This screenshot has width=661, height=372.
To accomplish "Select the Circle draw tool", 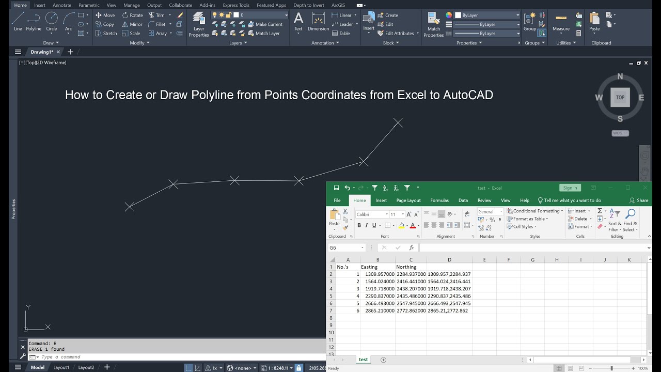I will click(x=51, y=21).
